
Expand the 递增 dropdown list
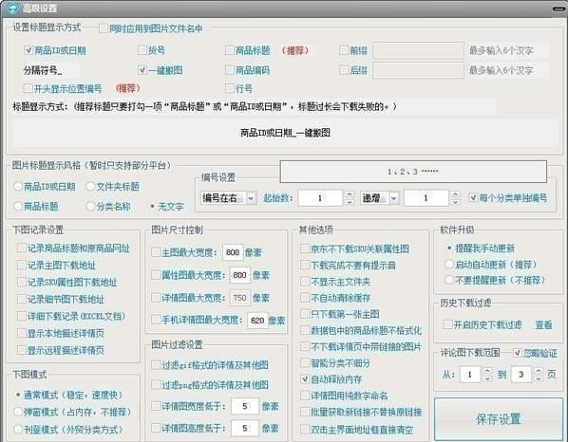[x=394, y=198]
